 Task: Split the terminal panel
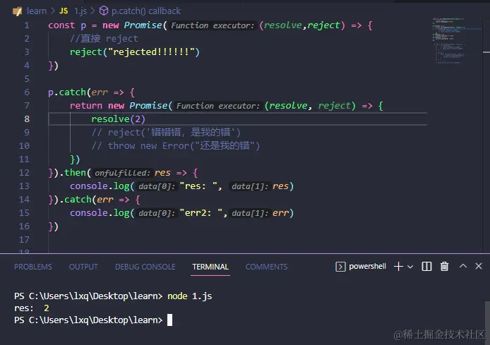pyautogui.click(x=426, y=266)
